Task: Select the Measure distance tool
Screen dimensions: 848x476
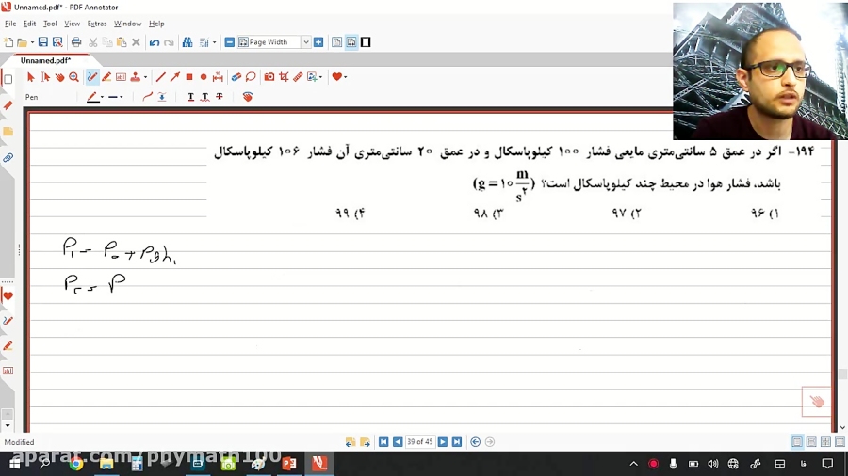Action: pos(218,77)
